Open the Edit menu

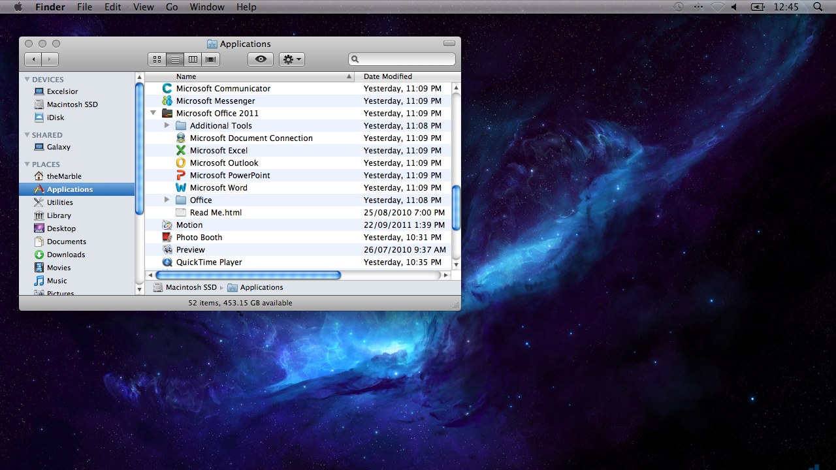point(113,7)
